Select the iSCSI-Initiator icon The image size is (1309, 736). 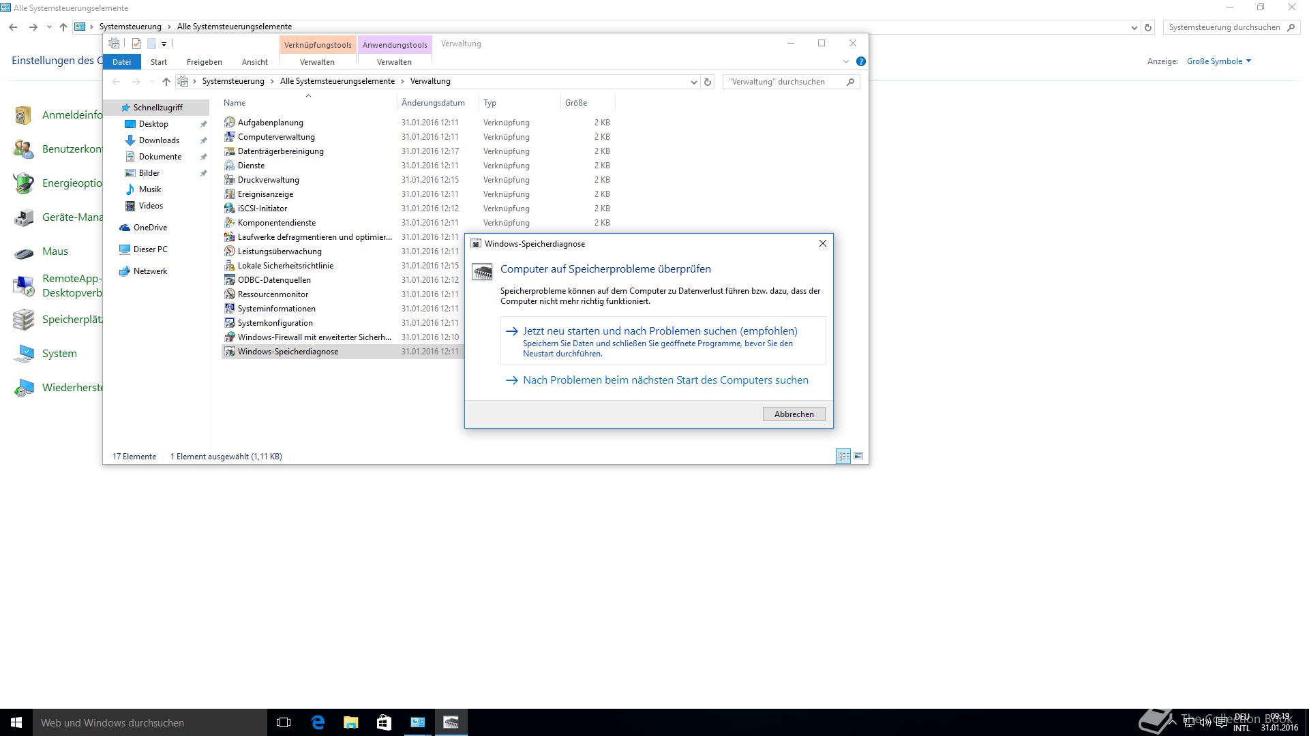pyautogui.click(x=230, y=209)
